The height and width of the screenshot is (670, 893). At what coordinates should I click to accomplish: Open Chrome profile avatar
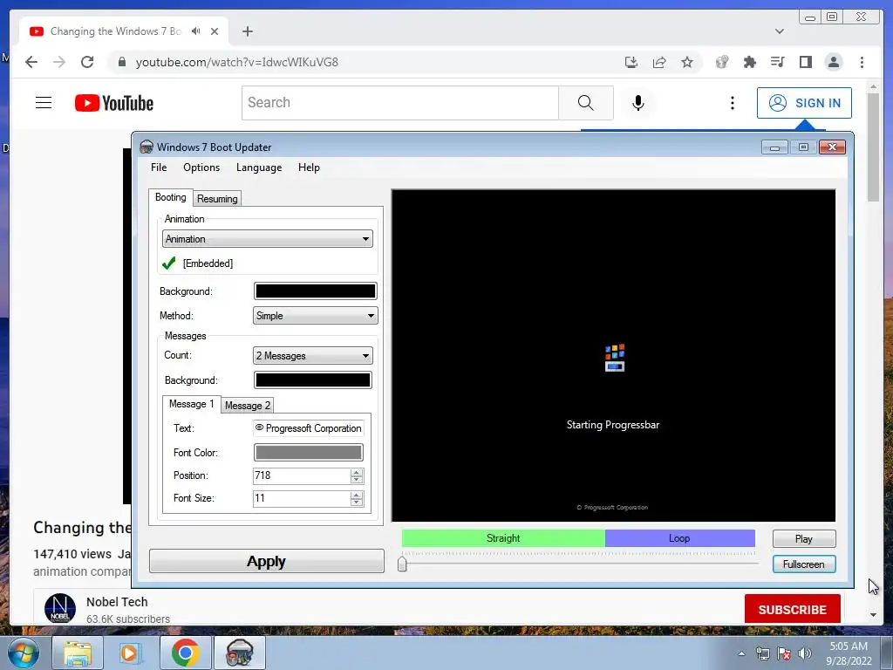pyautogui.click(x=834, y=62)
